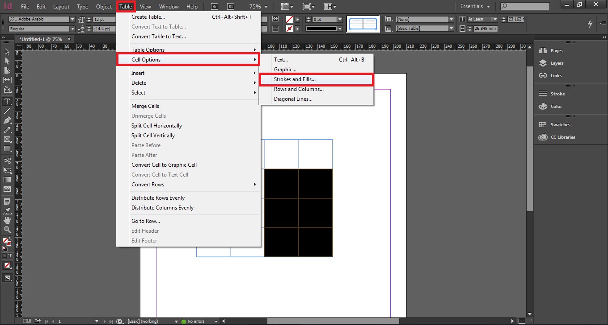Select the Scissors tool

tap(7, 160)
